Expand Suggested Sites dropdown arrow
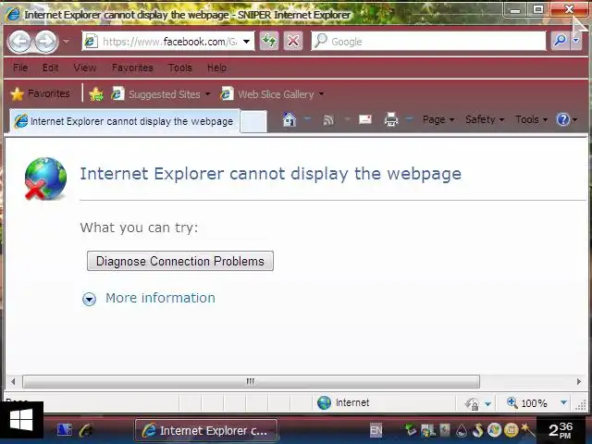Screen dimensions: 592x444 point(207,94)
